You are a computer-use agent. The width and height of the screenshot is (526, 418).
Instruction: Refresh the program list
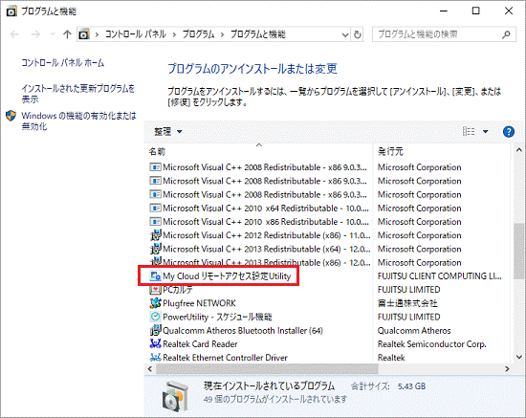[x=358, y=34]
